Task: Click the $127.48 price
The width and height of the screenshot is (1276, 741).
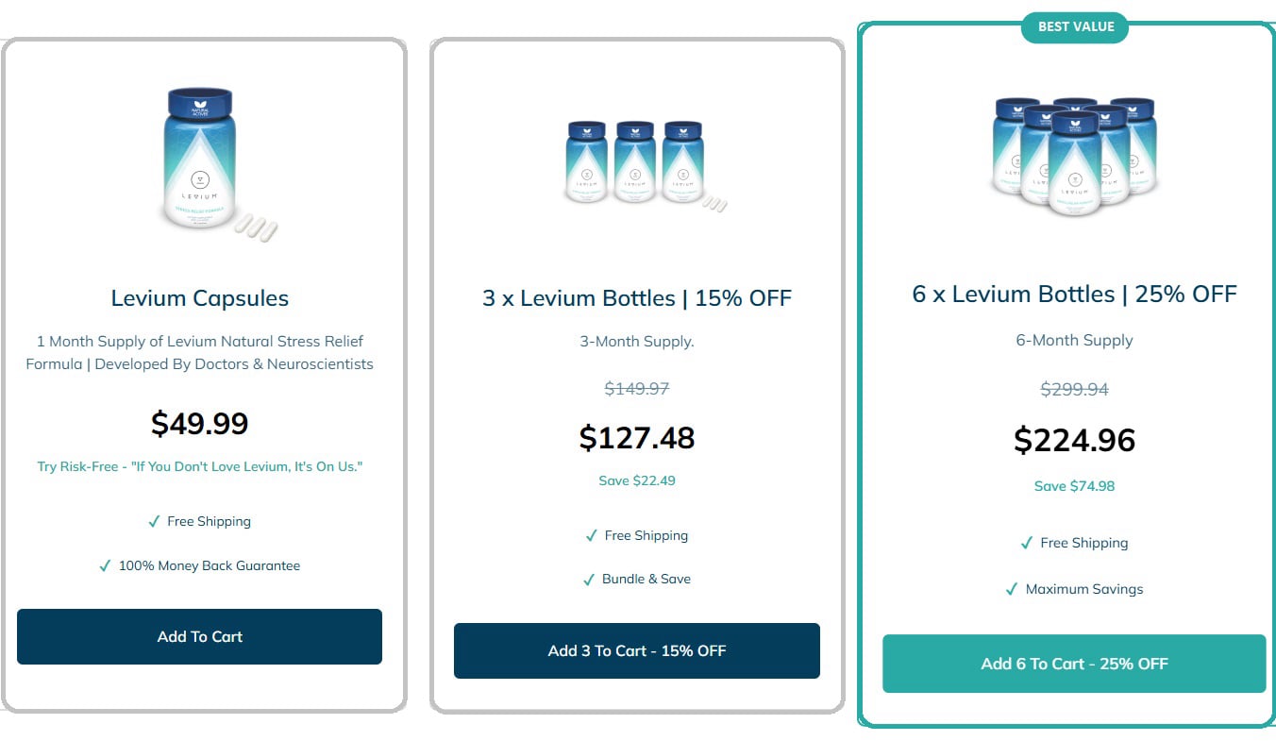Action: [x=637, y=438]
